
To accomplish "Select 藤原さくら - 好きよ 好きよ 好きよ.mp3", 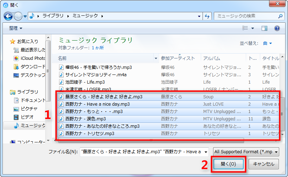I will [x=104, y=97].
